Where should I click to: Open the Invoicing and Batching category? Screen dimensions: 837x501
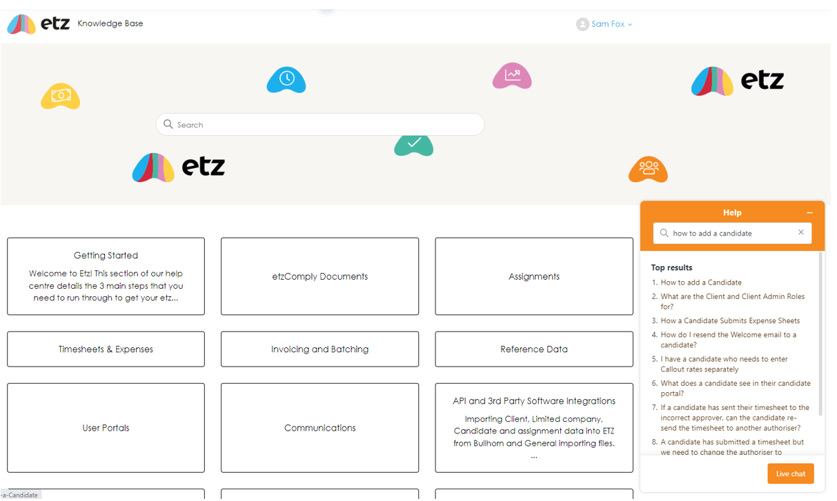[x=320, y=349]
